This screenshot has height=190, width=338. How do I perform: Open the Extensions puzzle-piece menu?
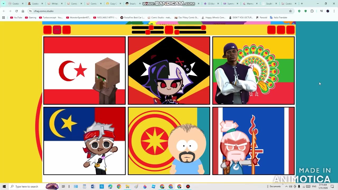pyautogui.click(x=312, y=11)
